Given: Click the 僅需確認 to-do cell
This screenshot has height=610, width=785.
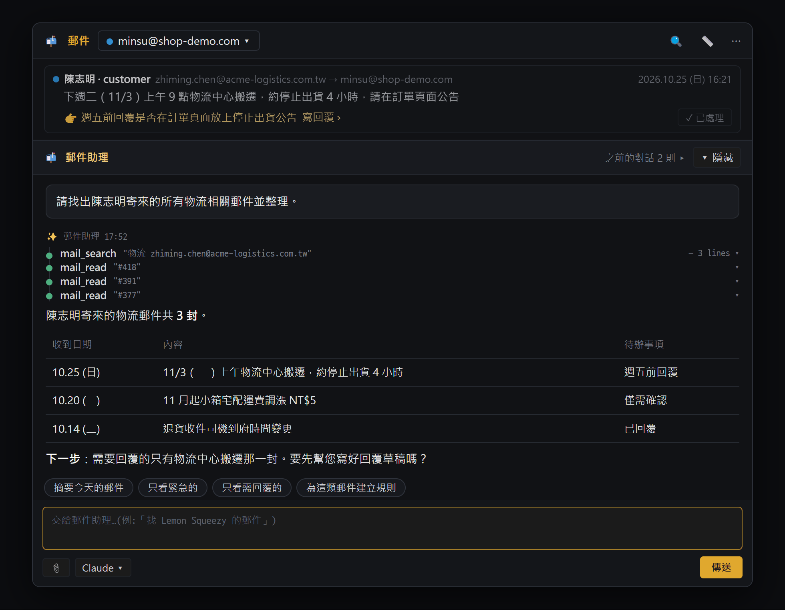Looking at the screenshot, I should (x=646, y=401).
